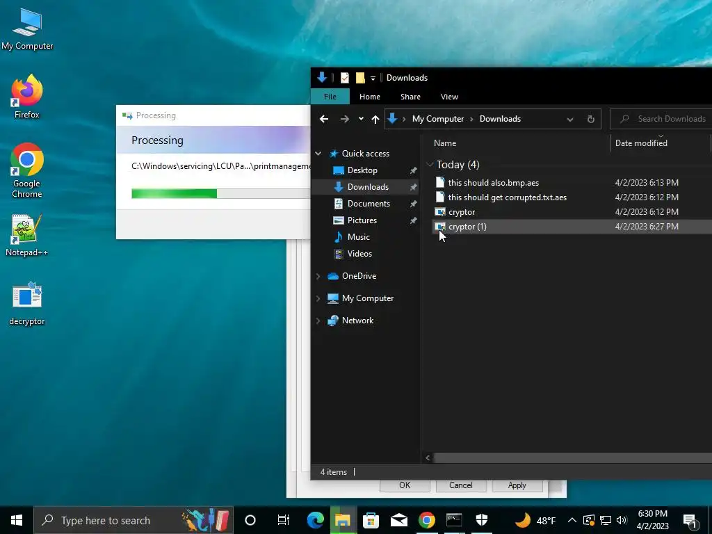This screenshot has height=534, width=712.
Task: Switch to the Share ribbon tab
Action: pos(410,97)
